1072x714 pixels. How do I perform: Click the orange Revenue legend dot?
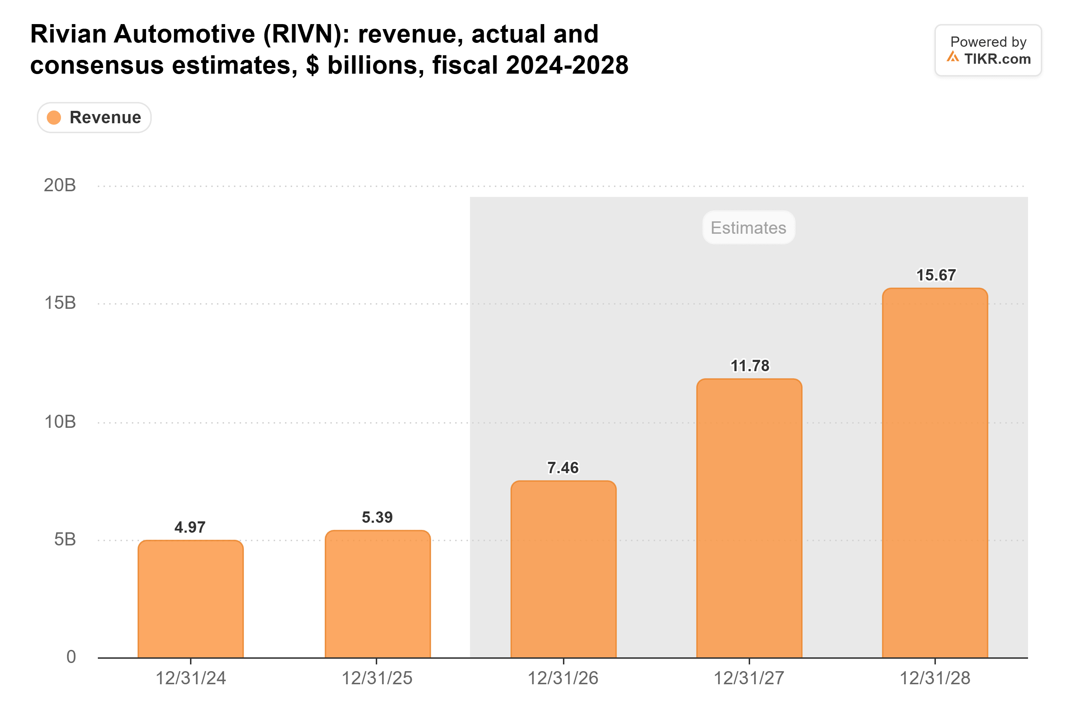coord(54,118)
